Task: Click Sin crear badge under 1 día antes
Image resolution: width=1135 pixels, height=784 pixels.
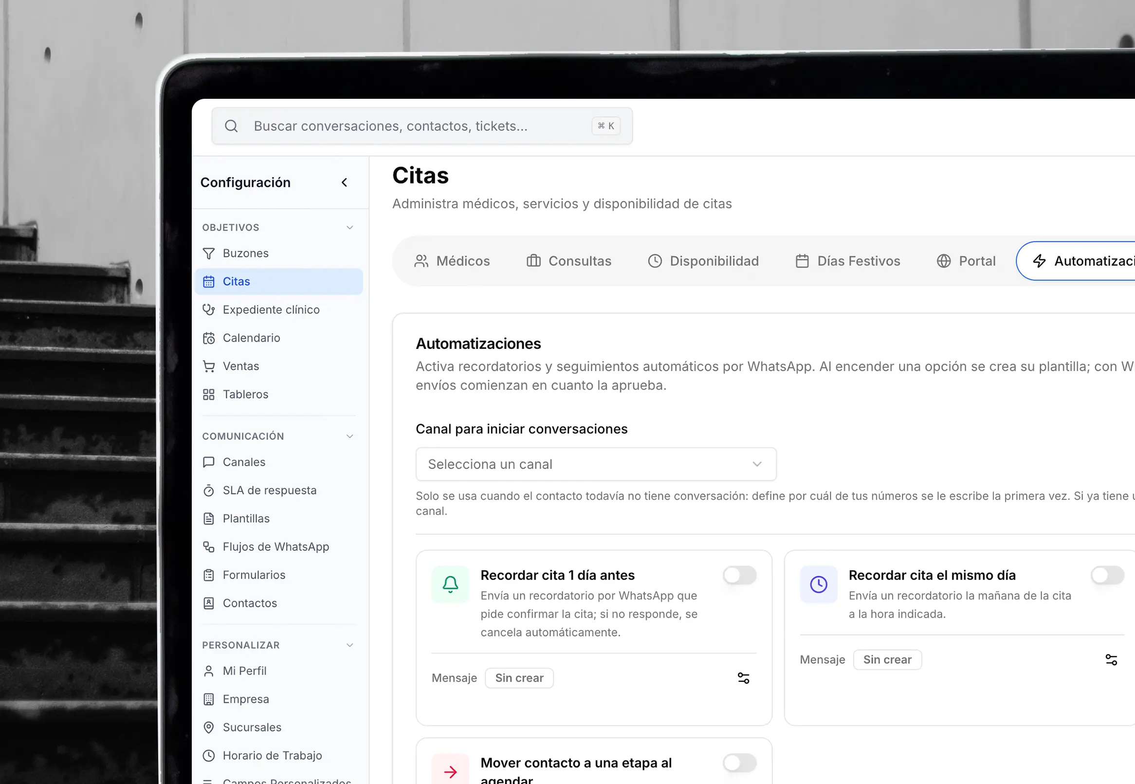Action: 519,678
